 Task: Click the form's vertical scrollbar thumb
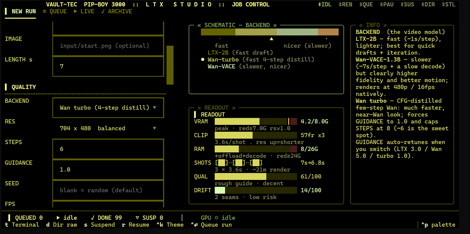coord(170,65)
